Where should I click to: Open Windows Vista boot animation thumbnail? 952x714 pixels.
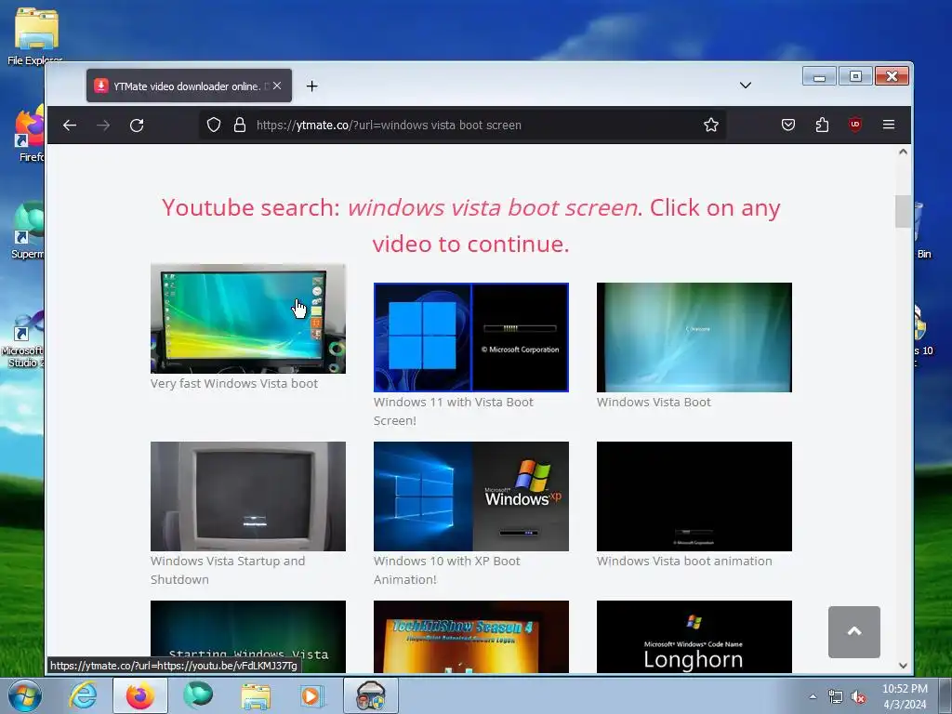(694, 496)
